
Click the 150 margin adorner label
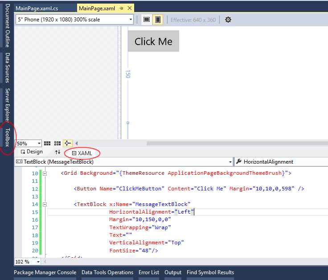(128, 74)
